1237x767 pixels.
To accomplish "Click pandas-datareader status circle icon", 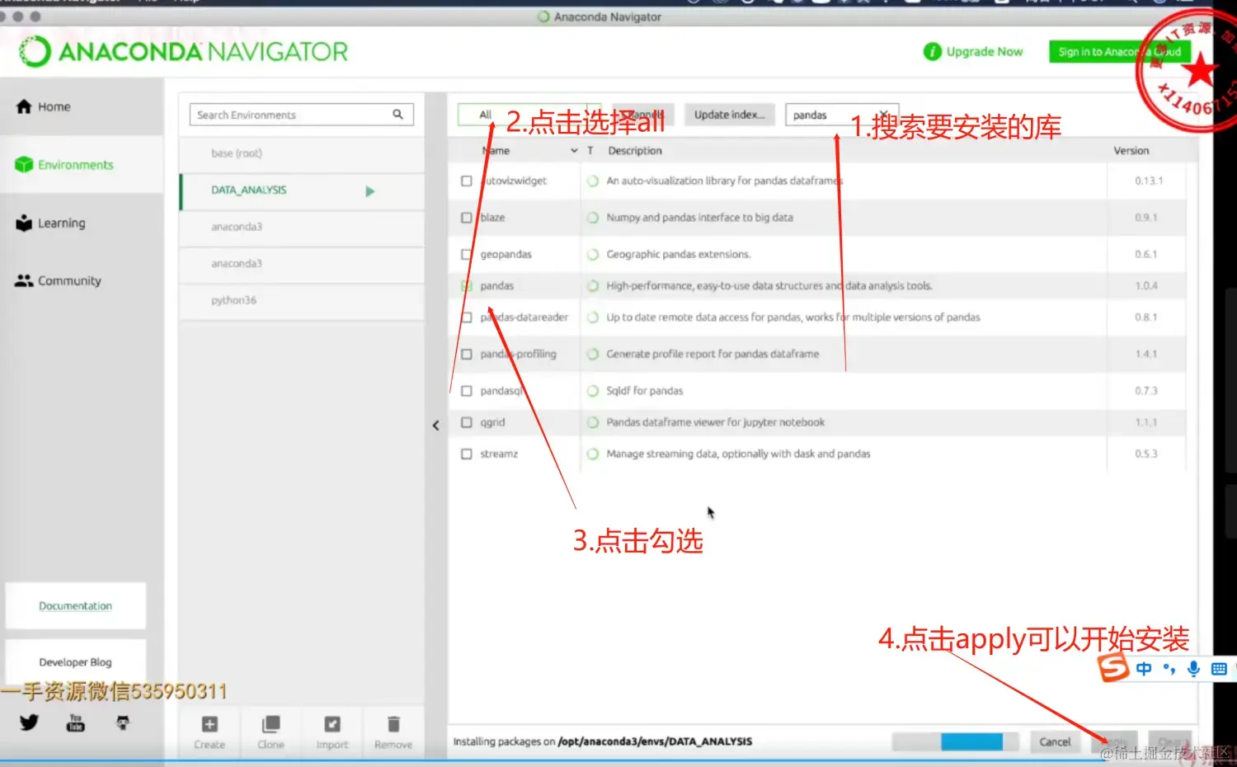I will pos(592,317).
